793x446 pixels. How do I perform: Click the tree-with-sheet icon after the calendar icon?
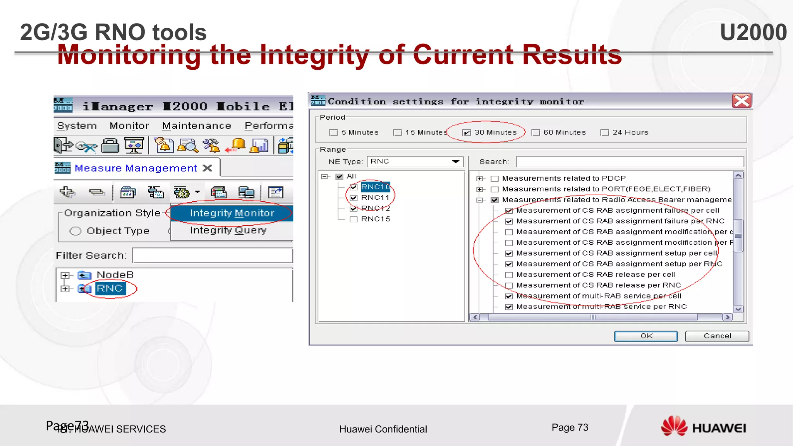click(156, 192)
